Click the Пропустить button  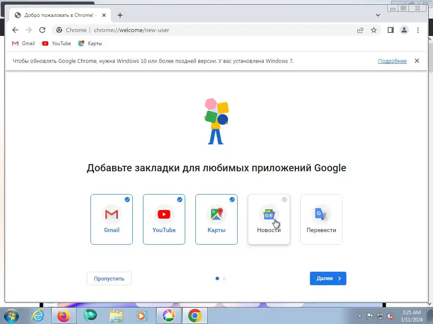point(109,278)
